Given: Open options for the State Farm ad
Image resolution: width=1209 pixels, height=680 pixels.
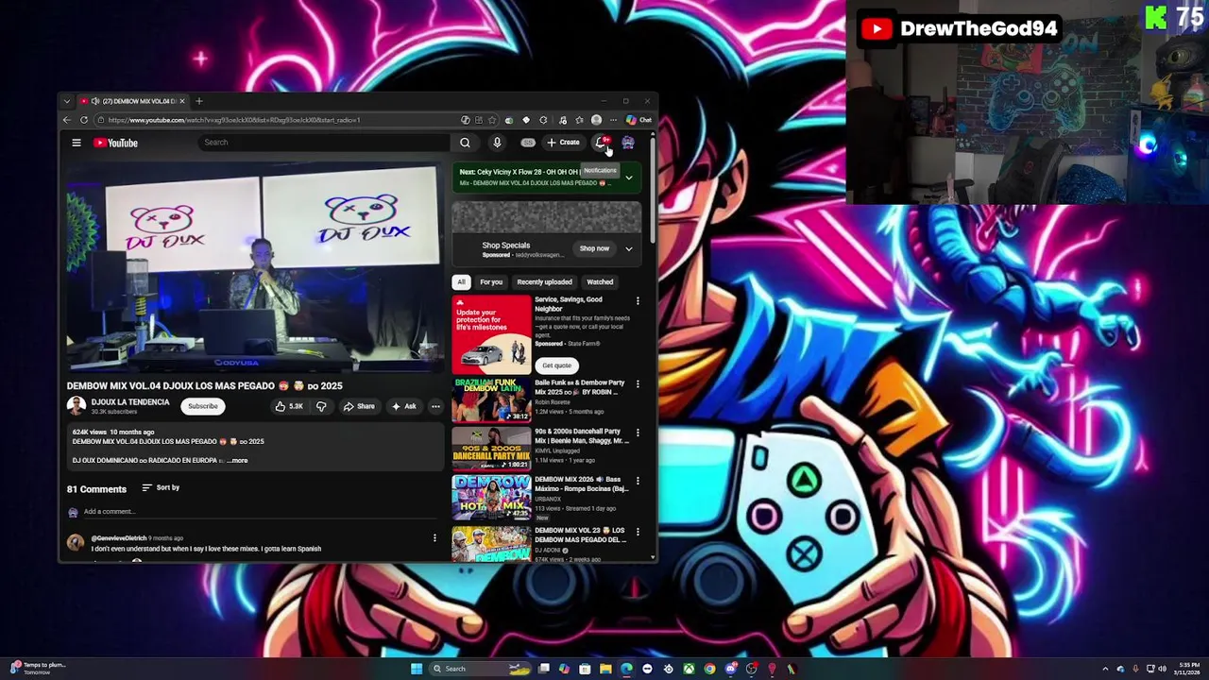Looking at the screenshot, I should pyautogui.click(x=638, y=301).
